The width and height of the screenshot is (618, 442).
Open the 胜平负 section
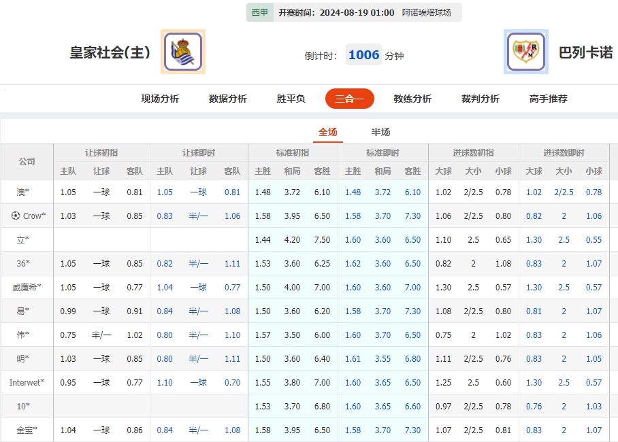(291, 99)
